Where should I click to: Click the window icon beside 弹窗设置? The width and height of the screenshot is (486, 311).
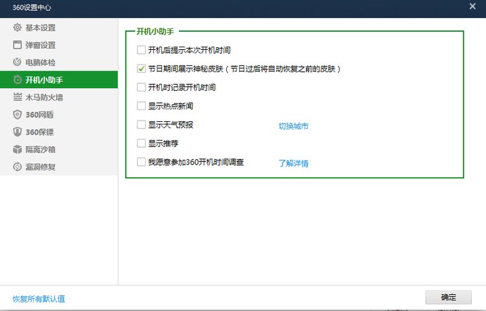pos(17,45)
